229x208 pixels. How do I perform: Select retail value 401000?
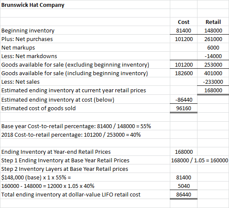coord(213,73)
